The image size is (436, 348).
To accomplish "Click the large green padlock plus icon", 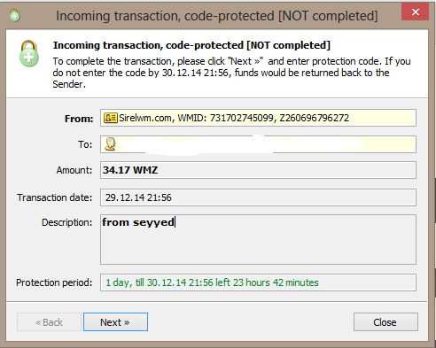I will coord(29,54).
